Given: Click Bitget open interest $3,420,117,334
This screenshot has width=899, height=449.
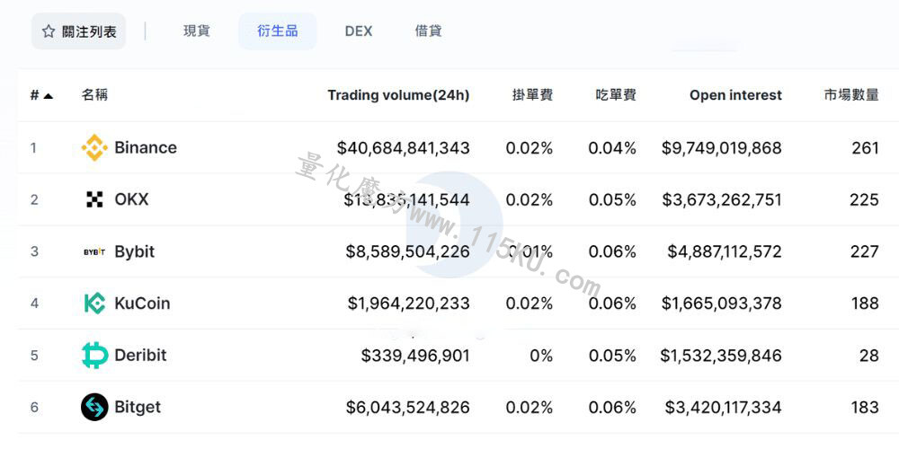Looking at the screenshot, I should [x=724, y=408].
